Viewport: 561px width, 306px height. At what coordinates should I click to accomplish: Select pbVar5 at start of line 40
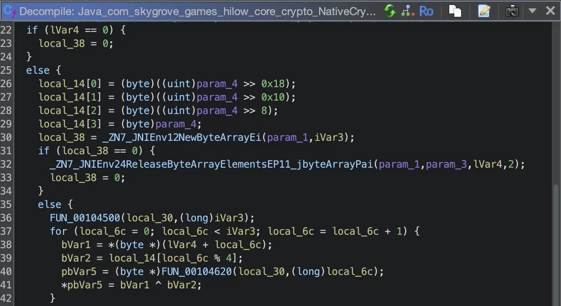(76, 271)
